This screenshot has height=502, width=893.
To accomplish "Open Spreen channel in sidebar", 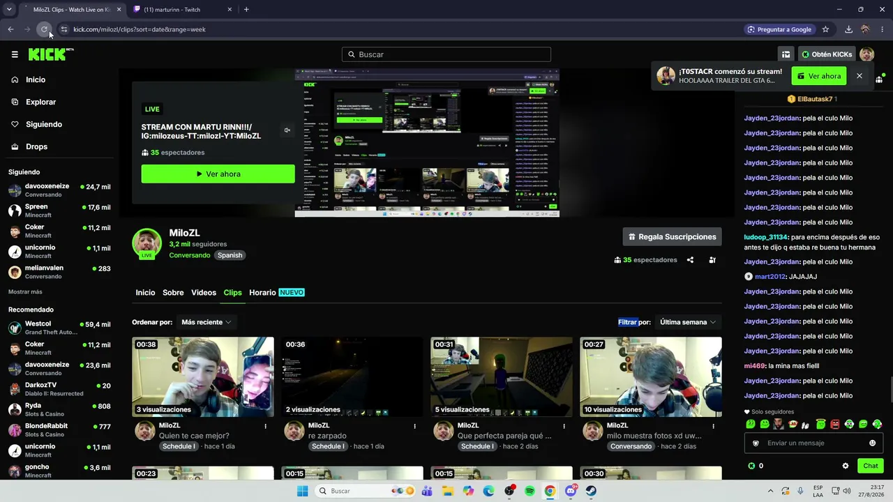I will pyautogui.click(x=59, y=211).
